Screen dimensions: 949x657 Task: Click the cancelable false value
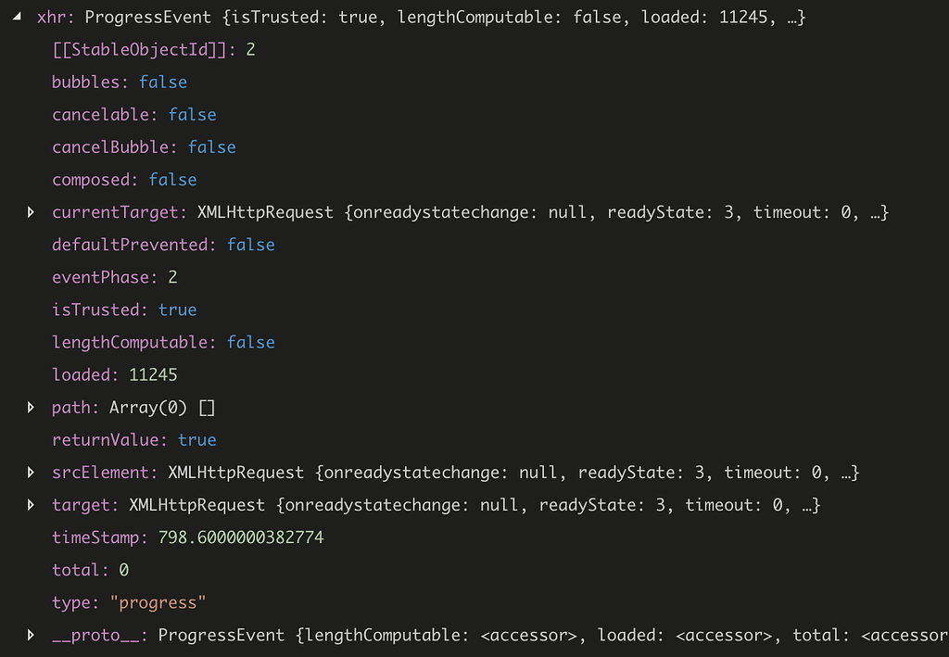192,115
